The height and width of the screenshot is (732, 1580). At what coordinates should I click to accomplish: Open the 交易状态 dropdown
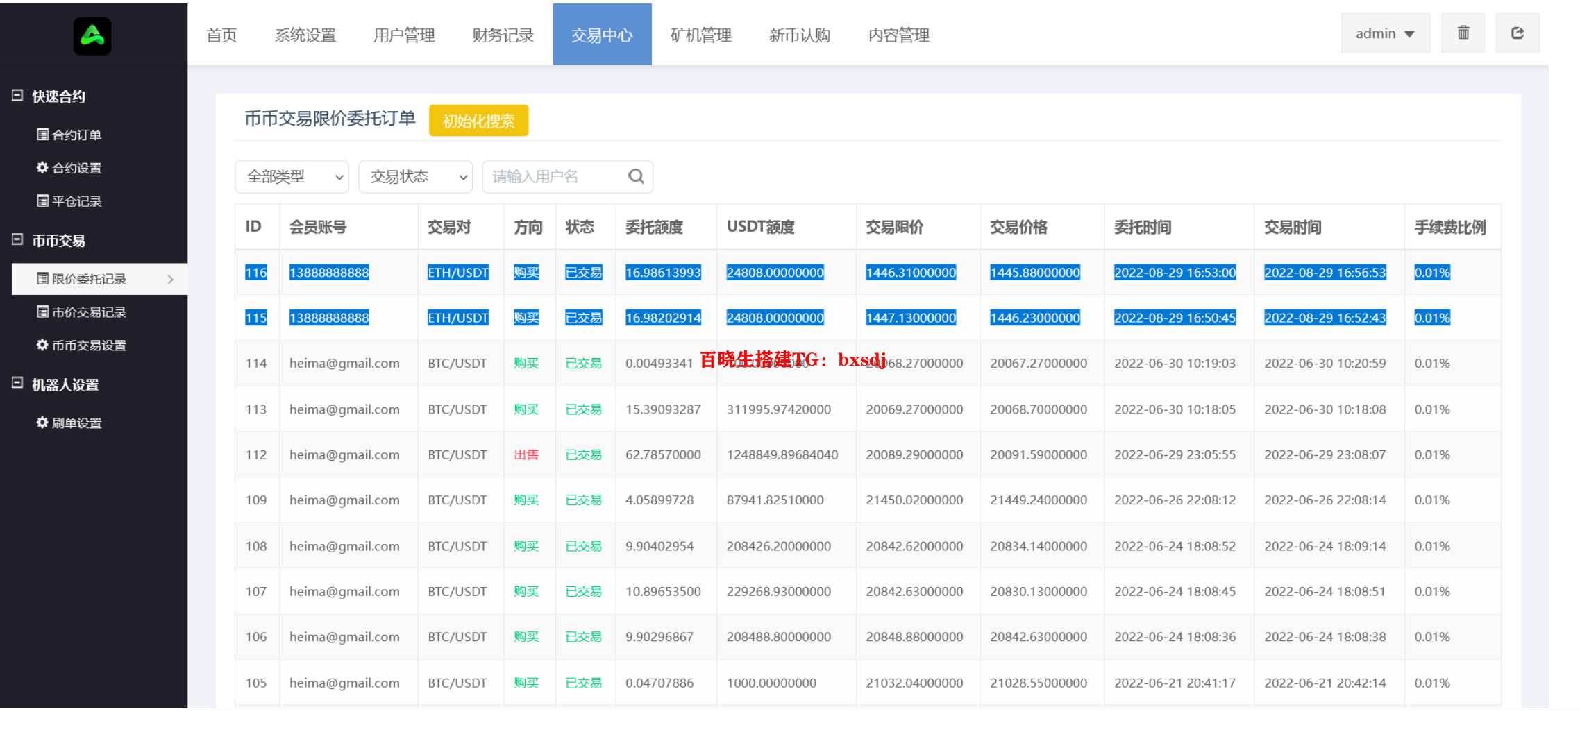click(415, 177)
